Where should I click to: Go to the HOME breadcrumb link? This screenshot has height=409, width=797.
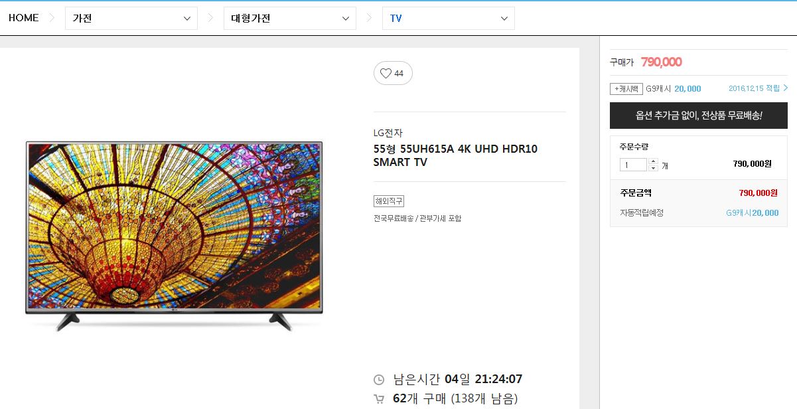[x=24, y=18]
